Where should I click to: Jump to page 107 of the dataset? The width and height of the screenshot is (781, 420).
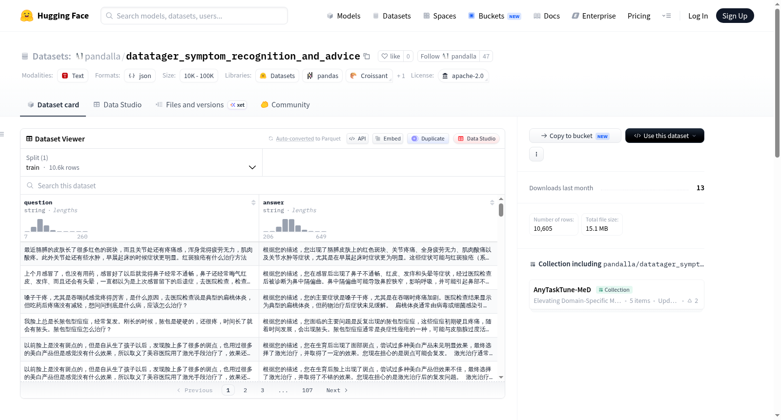tap(307, 390)
